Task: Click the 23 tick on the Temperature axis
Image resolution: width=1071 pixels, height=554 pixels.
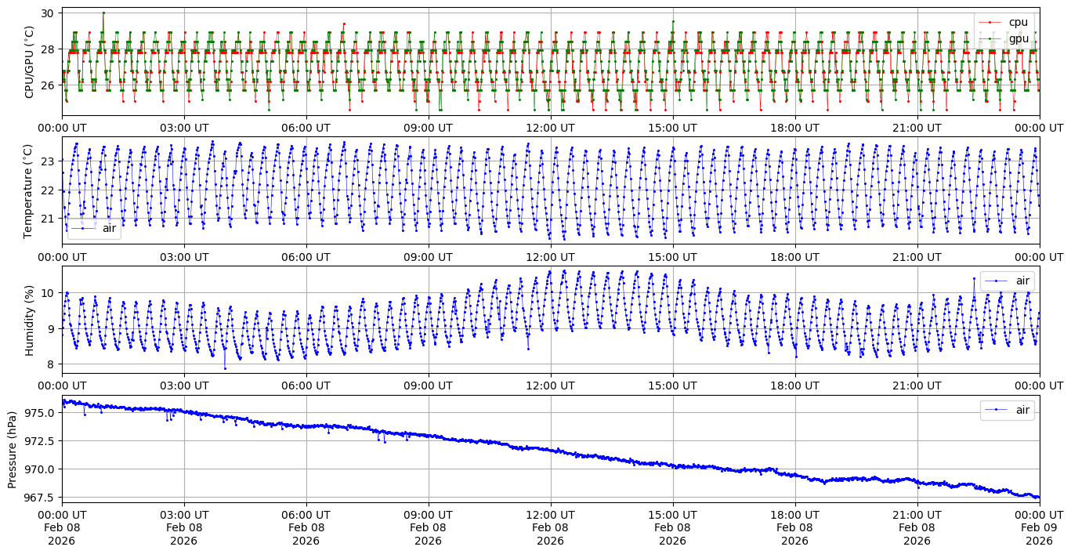Action: pyautogui.click(x=48, y=161)
